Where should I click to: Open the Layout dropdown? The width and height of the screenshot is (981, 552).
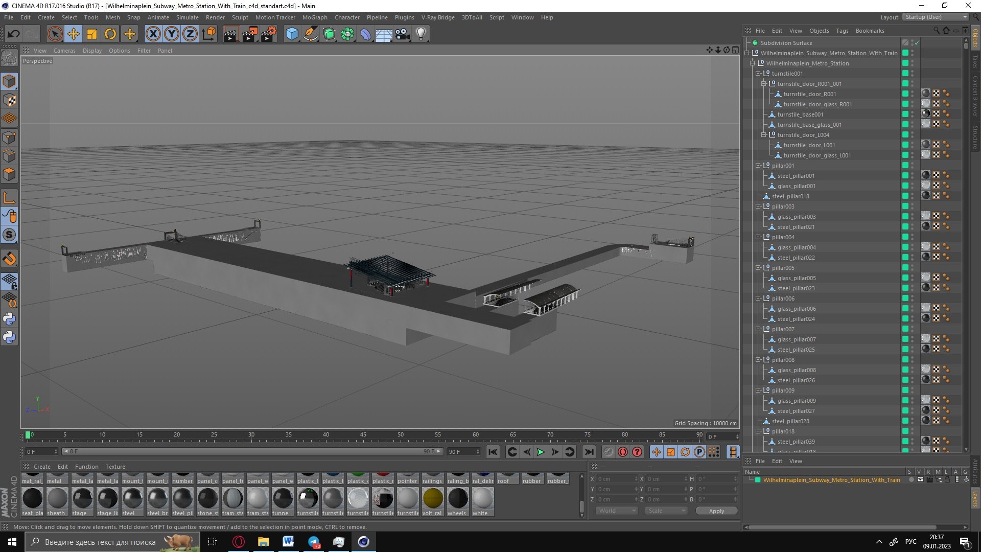pos(936,17)
